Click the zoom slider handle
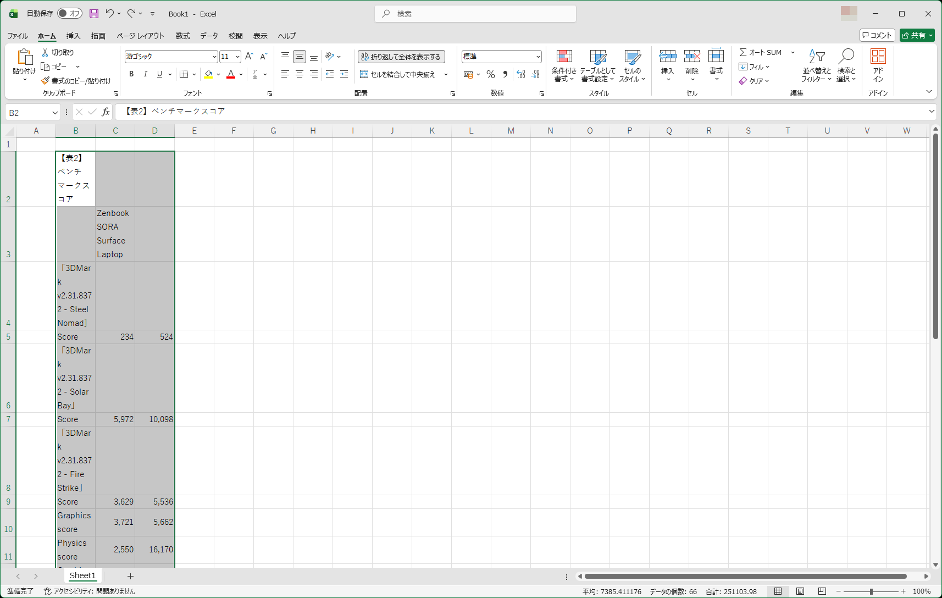942x598 pixels. tap(871, 591)
